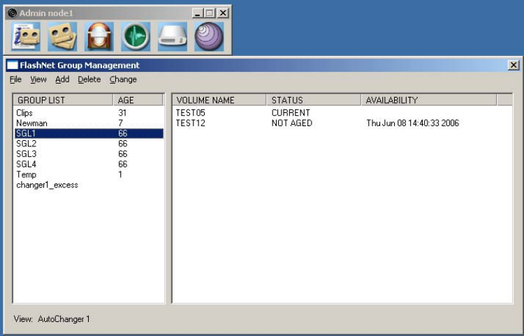Screen dimensions: 524x336
Task: Click age value 31 for Clips
Action: pyautogui.click(x=122, y=113)
